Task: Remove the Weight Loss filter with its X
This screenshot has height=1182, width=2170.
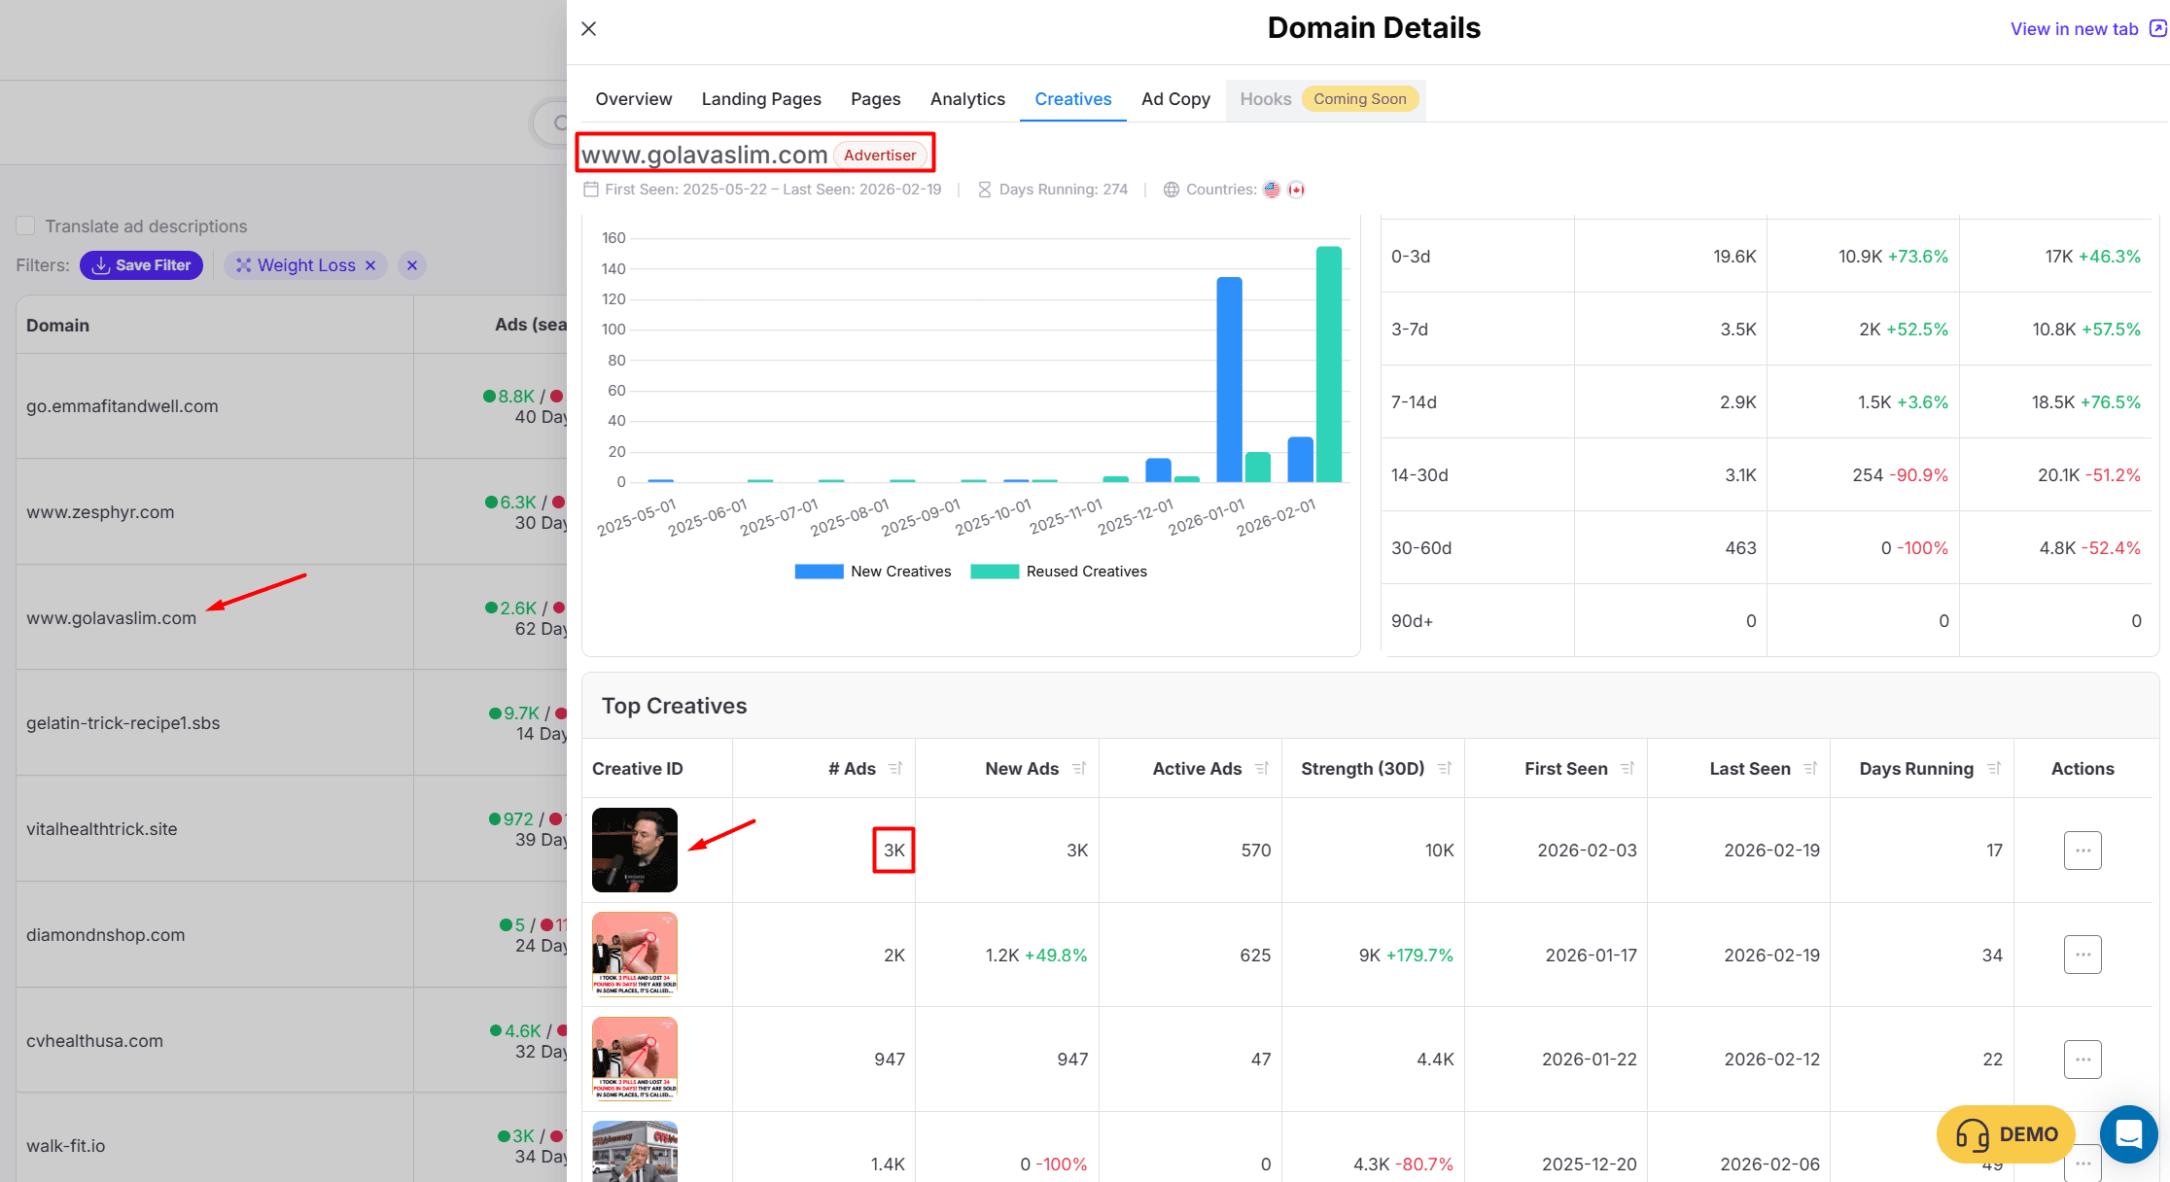Action: point(370,265)
